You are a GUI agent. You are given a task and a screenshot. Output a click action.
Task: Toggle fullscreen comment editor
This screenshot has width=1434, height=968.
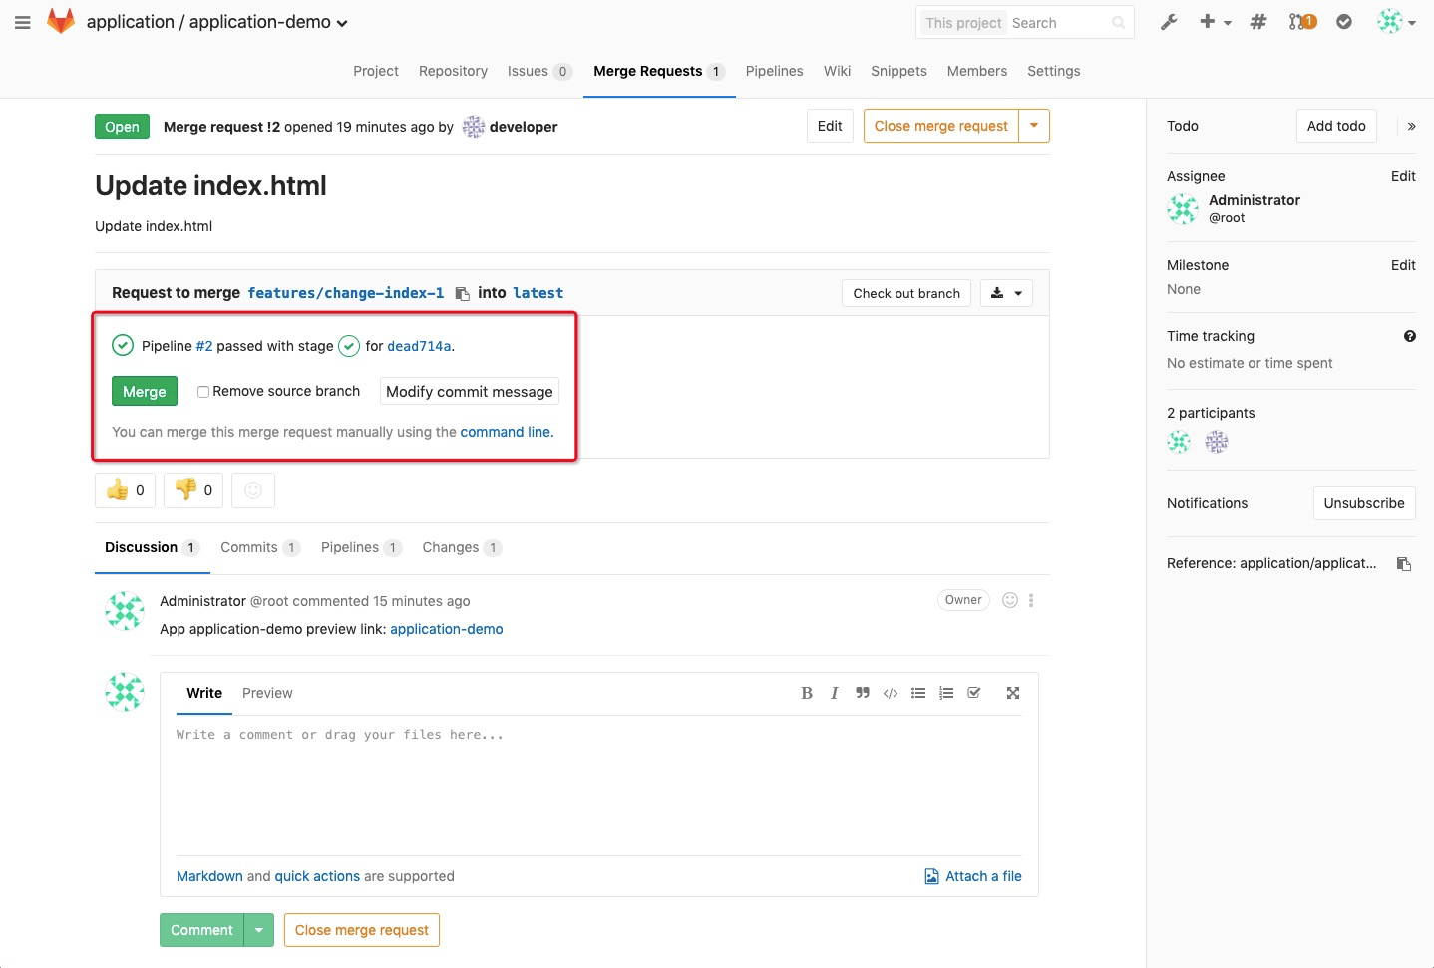tap(1013, 693)
